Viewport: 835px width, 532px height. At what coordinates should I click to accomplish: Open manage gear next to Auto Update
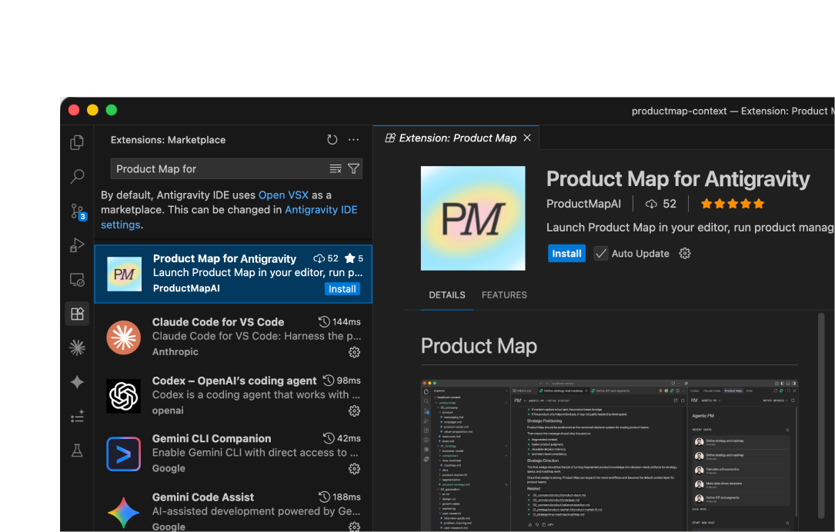pos(685,253)
